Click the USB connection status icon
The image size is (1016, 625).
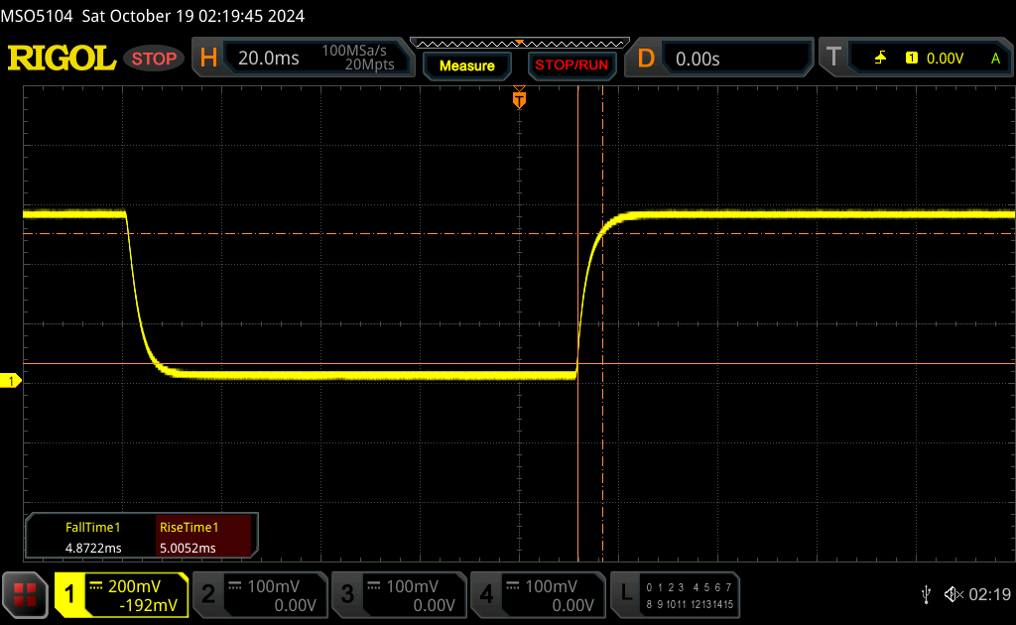point(926,594)
